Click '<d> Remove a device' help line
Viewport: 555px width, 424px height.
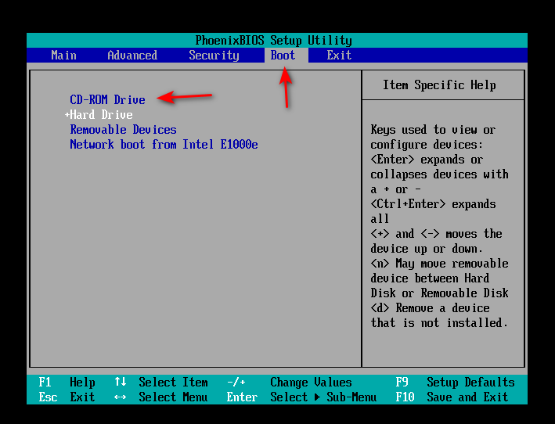coord(430,308)
